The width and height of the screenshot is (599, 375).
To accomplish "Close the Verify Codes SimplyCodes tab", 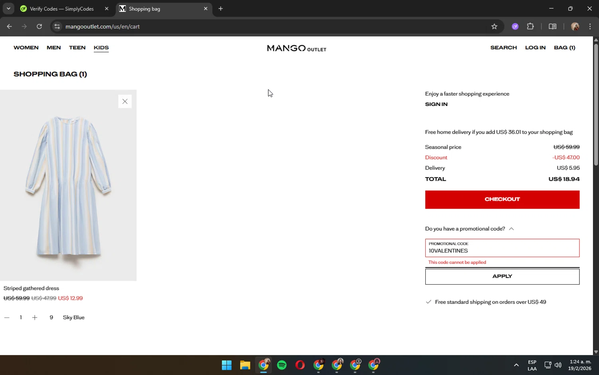I will point(107,8).
